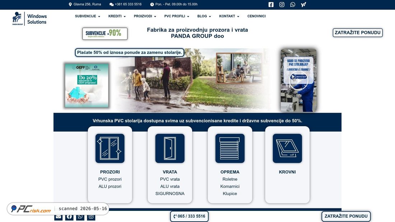This screenshot has height=222, width=395.
Task: Open the PROZORI heading link
Action: 110,172
